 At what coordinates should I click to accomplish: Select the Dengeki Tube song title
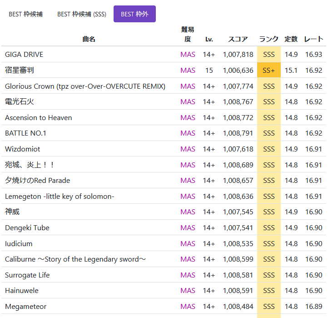coord(27,228)
